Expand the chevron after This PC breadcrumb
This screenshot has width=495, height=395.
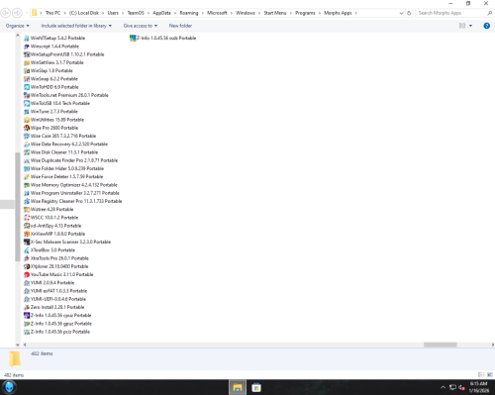pos(65,13)
